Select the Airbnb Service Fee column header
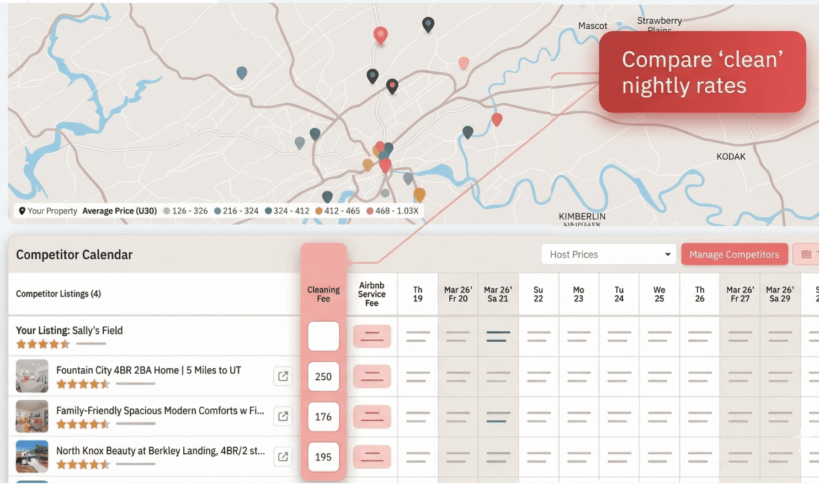819x488 pixels. point(371,294)
